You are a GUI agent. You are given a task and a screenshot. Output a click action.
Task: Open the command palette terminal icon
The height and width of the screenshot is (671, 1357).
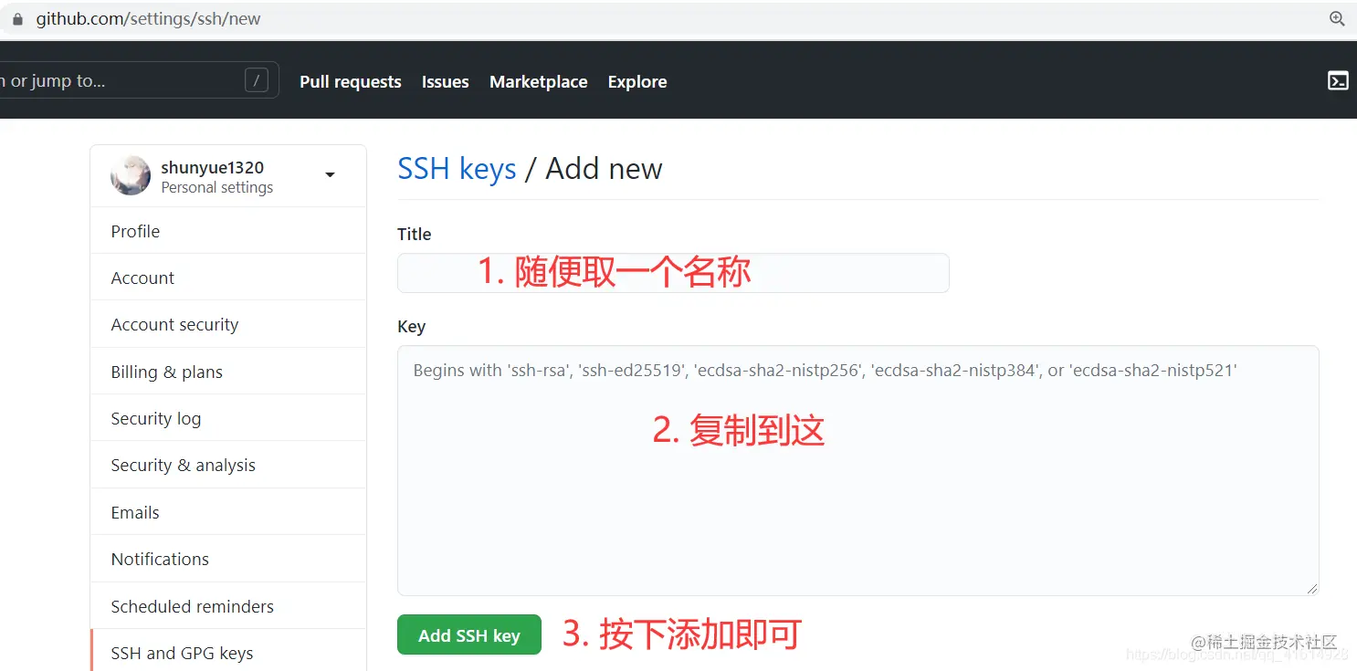point(1338,81)
